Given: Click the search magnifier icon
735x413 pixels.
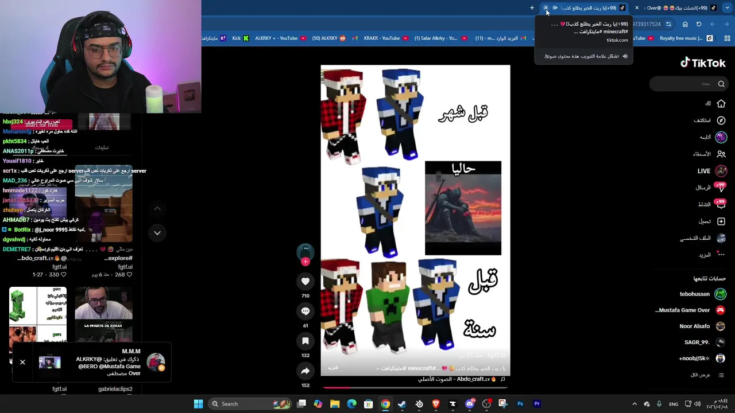Looking at the screenshot, I should coord(721,84).
